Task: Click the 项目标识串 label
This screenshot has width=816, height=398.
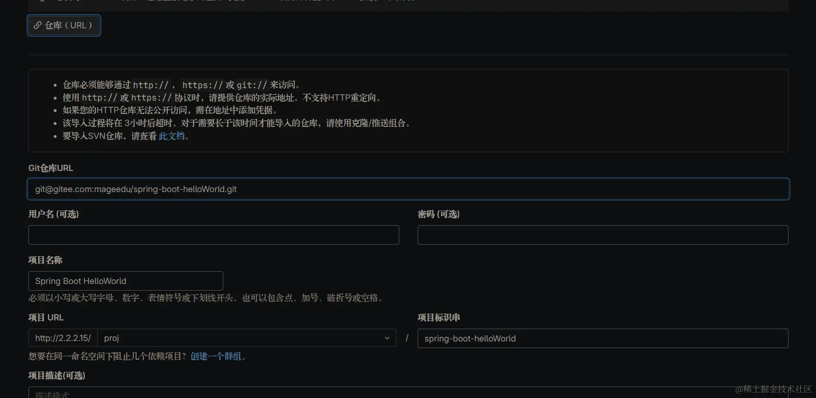Action: [x=439, y=318]
